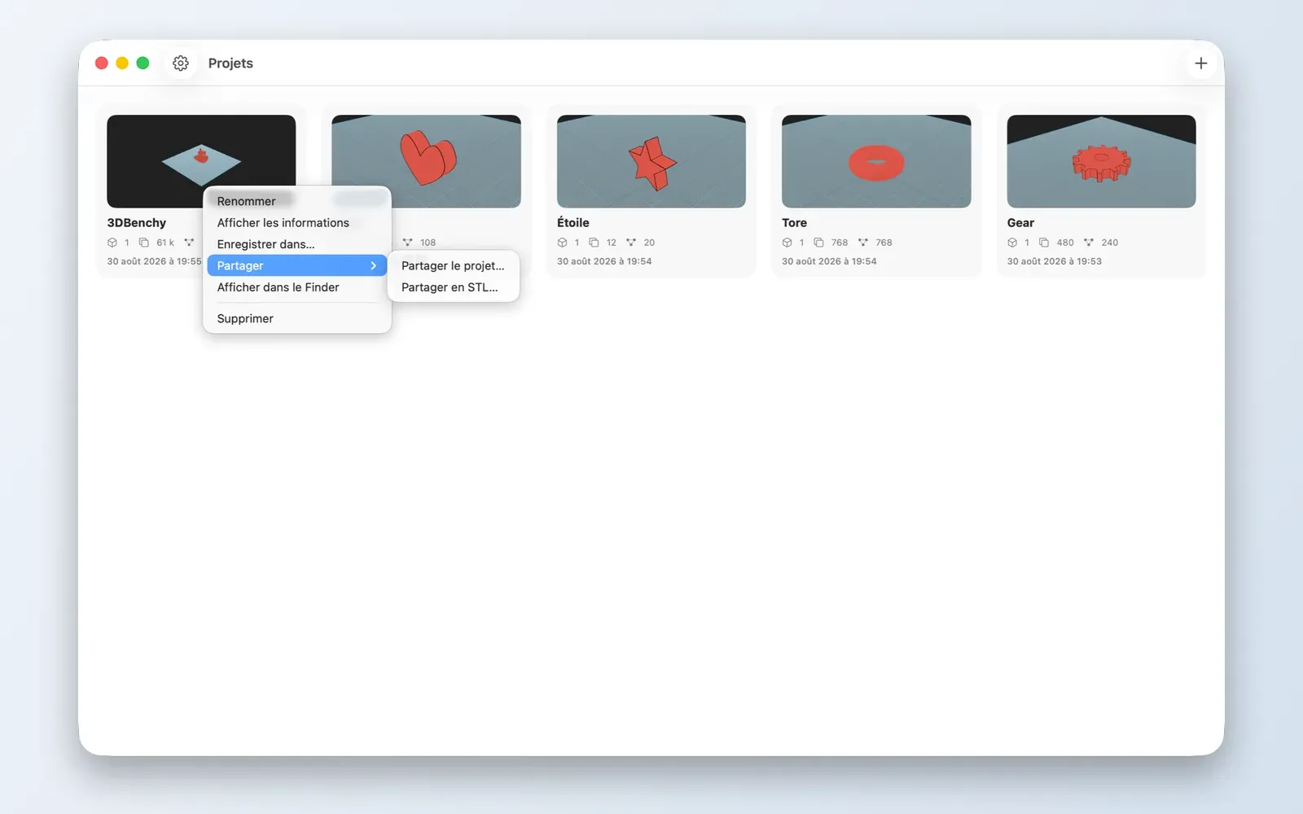Click the vertices icon beside 108

coord(407,243)
